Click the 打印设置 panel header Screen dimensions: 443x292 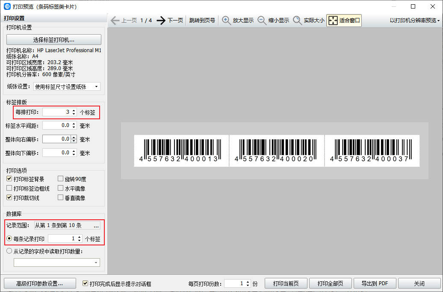pos(14,18)
